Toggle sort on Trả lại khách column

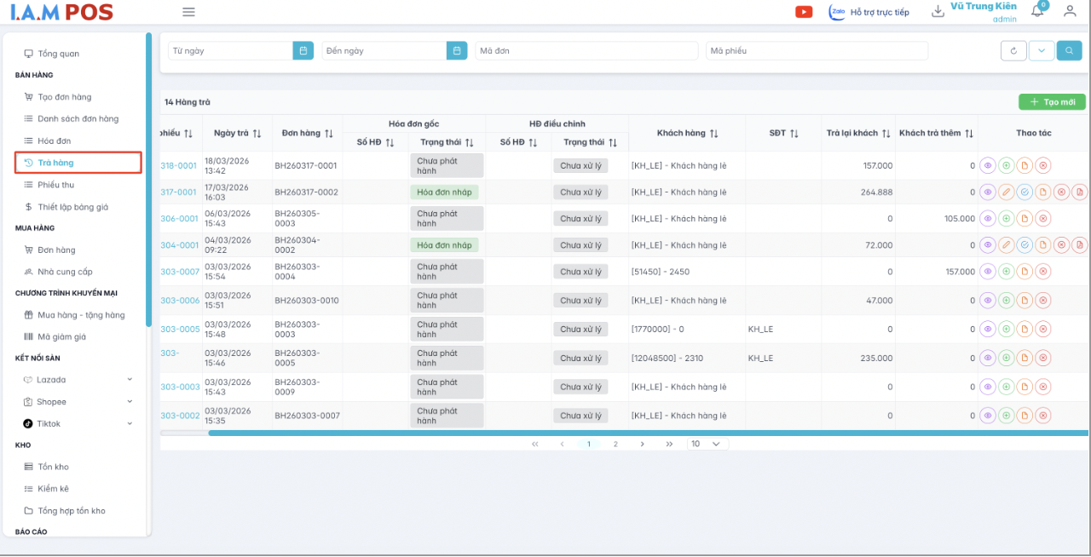pyautogui.click(x=886, y=134)
